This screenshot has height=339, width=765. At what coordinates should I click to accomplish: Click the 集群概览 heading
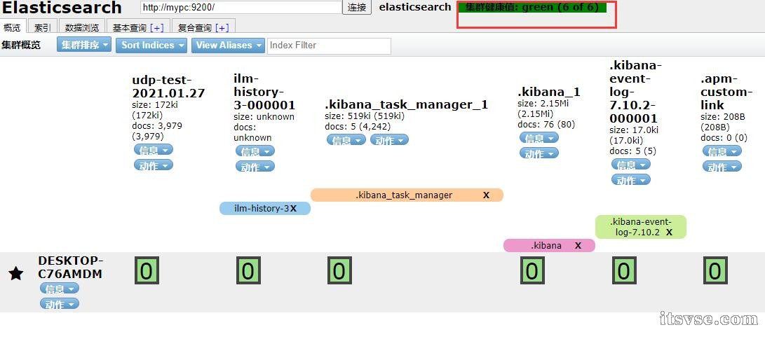click(22, 46)
